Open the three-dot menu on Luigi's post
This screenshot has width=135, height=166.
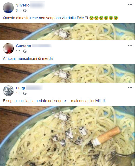tap(130, 87)
